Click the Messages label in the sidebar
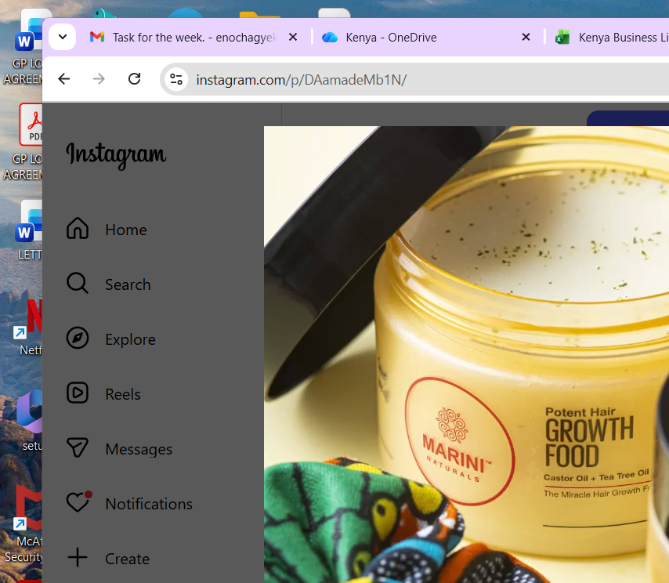Screen dimensions: 669x583 pos(139,449)
